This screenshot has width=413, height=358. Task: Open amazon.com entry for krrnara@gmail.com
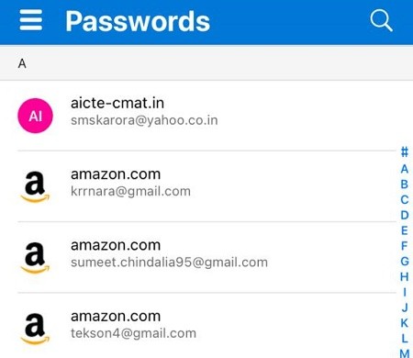[x=206, y=186]
